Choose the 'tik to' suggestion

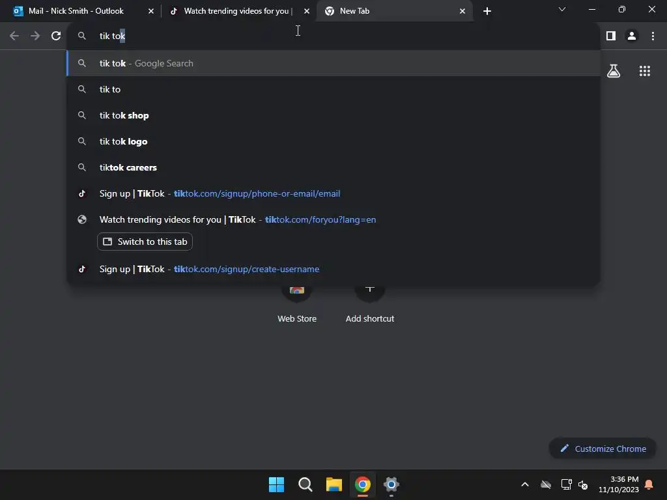(334, 89)
